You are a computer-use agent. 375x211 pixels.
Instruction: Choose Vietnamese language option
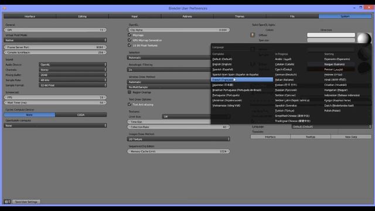point(242,105)
